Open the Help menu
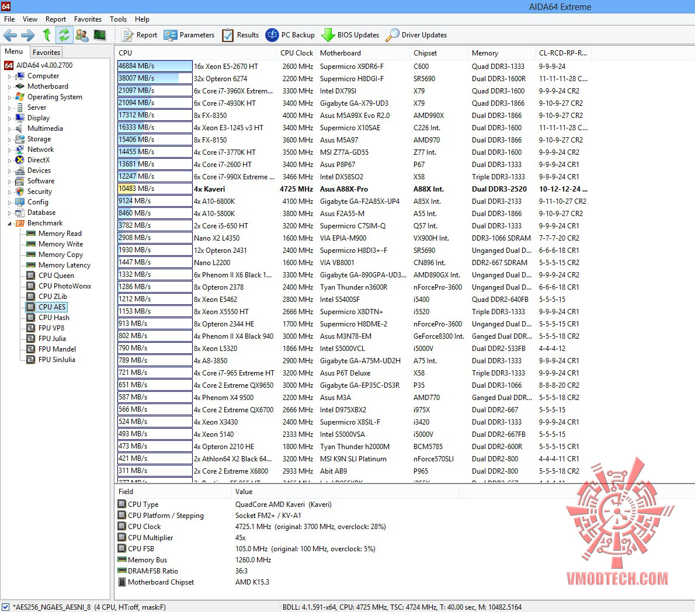This screenshot has height=612, width=695. (143, 19)
